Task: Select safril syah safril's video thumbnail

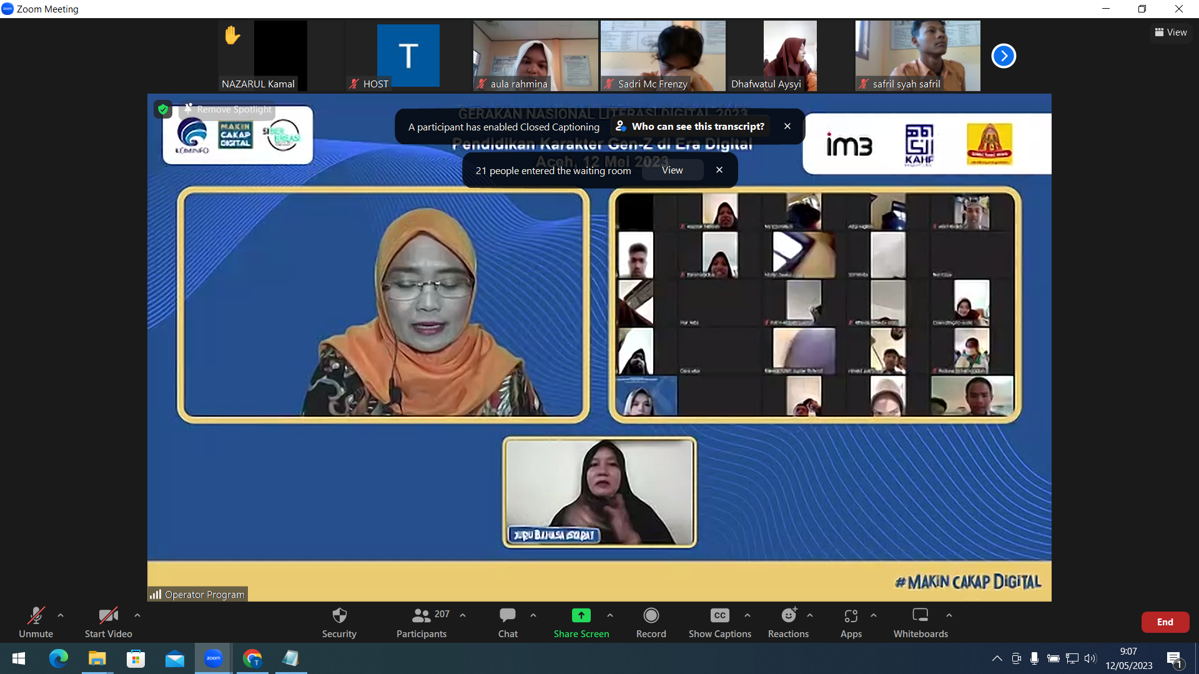Action: pyautogui.click(x=918, y=56)
